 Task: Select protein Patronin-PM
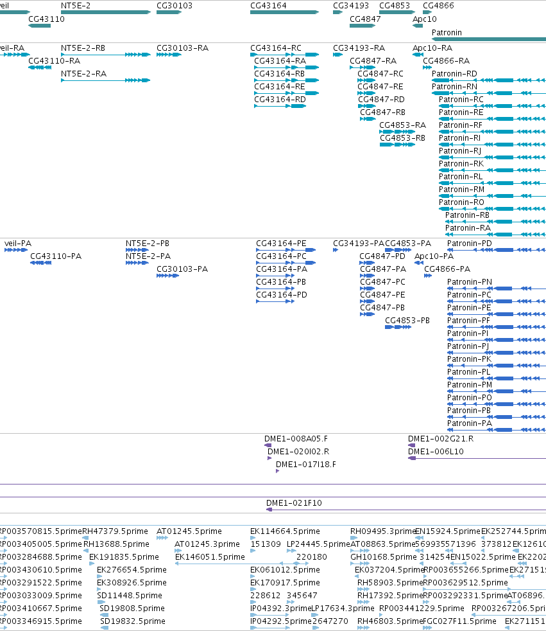point(497,392)
